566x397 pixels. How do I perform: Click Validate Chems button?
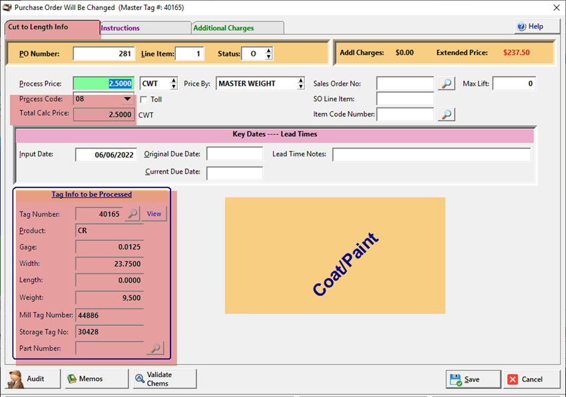pos(164,378)
